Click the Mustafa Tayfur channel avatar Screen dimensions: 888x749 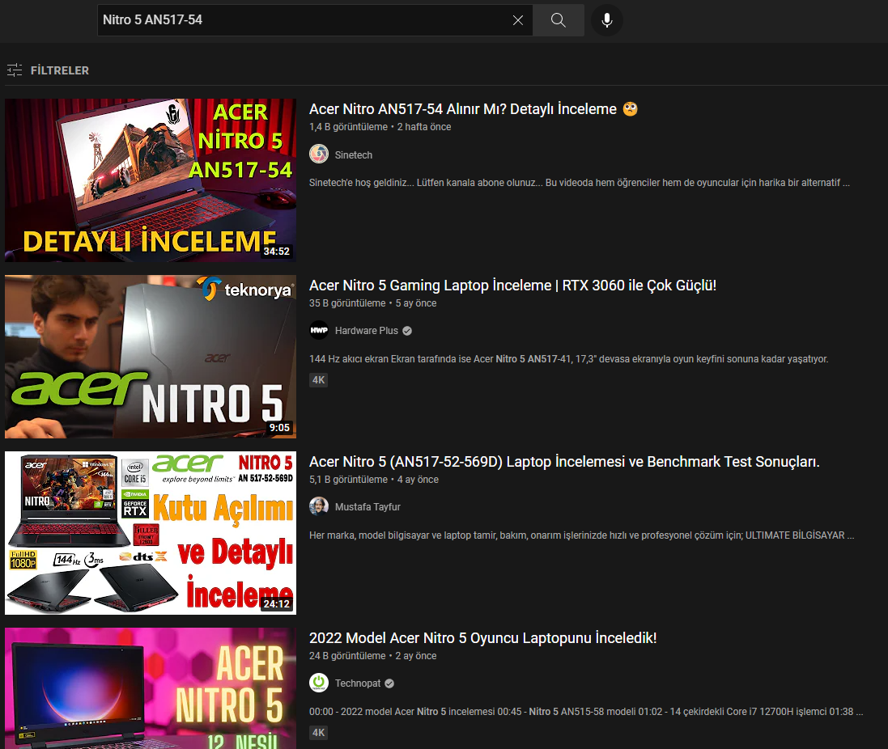(319, 507)
